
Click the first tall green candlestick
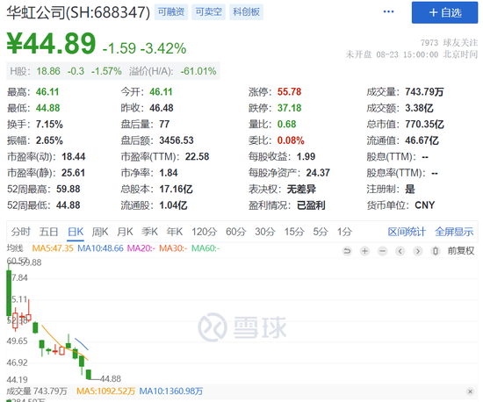tap(9, 292)
